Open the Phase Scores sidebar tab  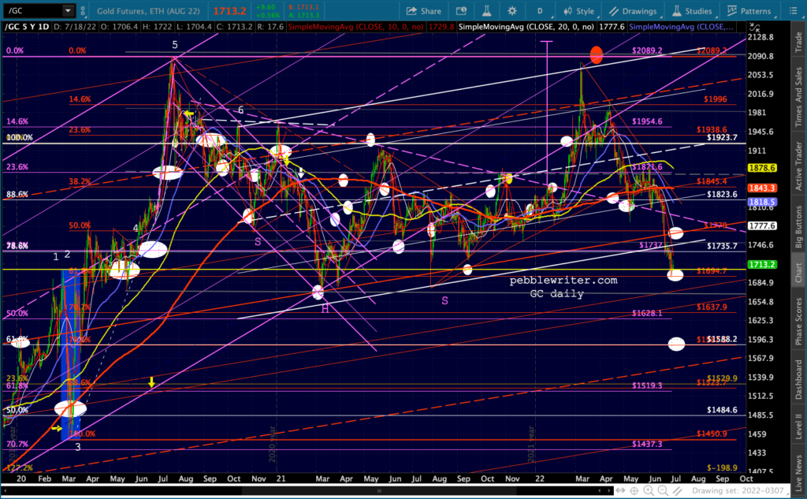798,322
